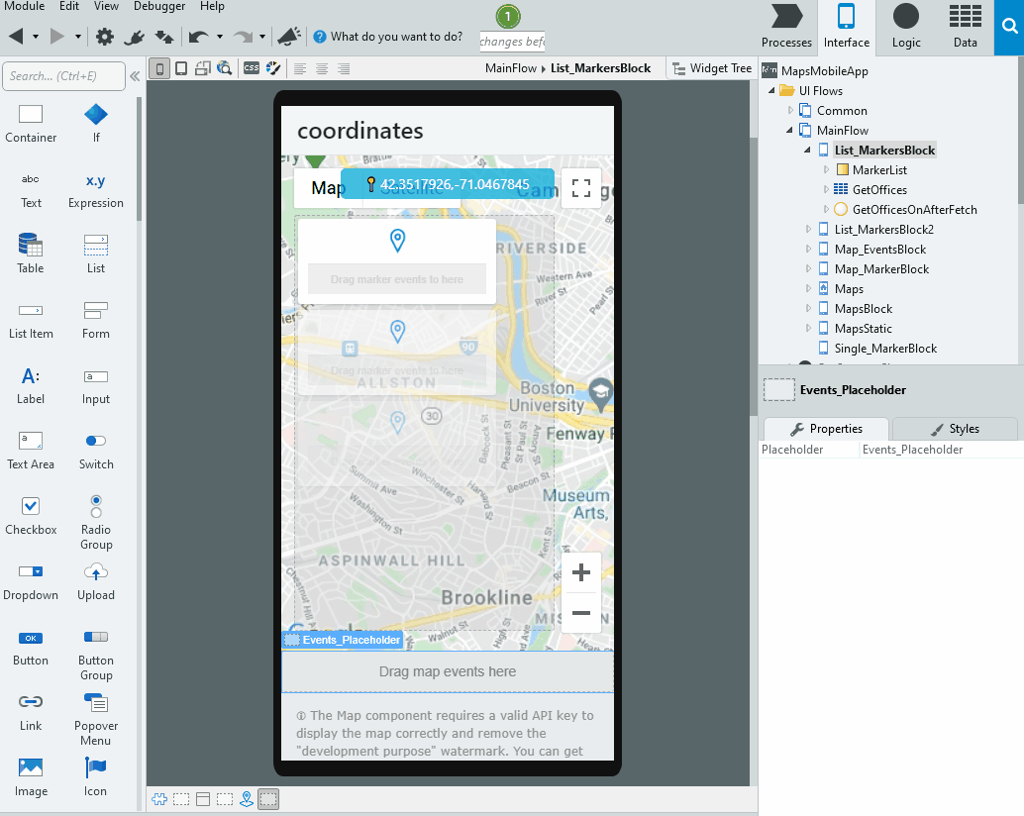Collapse the UI Flows folder

(771, 91)
